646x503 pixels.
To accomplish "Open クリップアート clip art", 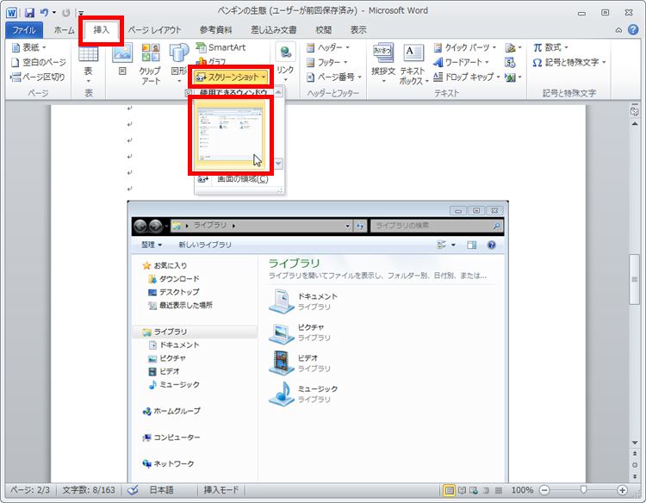I will point(151,64).
